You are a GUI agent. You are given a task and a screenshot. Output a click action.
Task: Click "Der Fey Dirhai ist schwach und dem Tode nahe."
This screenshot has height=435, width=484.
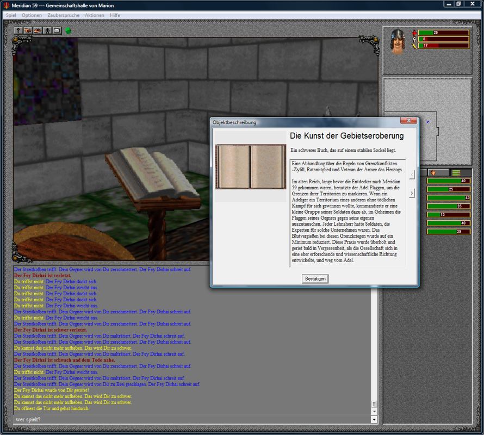click(65, 360)
